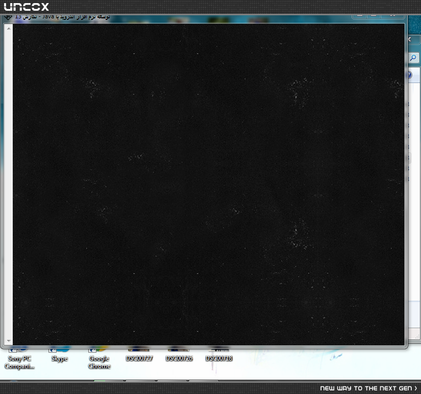The width and height of the screenshot is (421, 394).
Task: Select the DSC00727 desktop image file
Action: coord(139,355)
